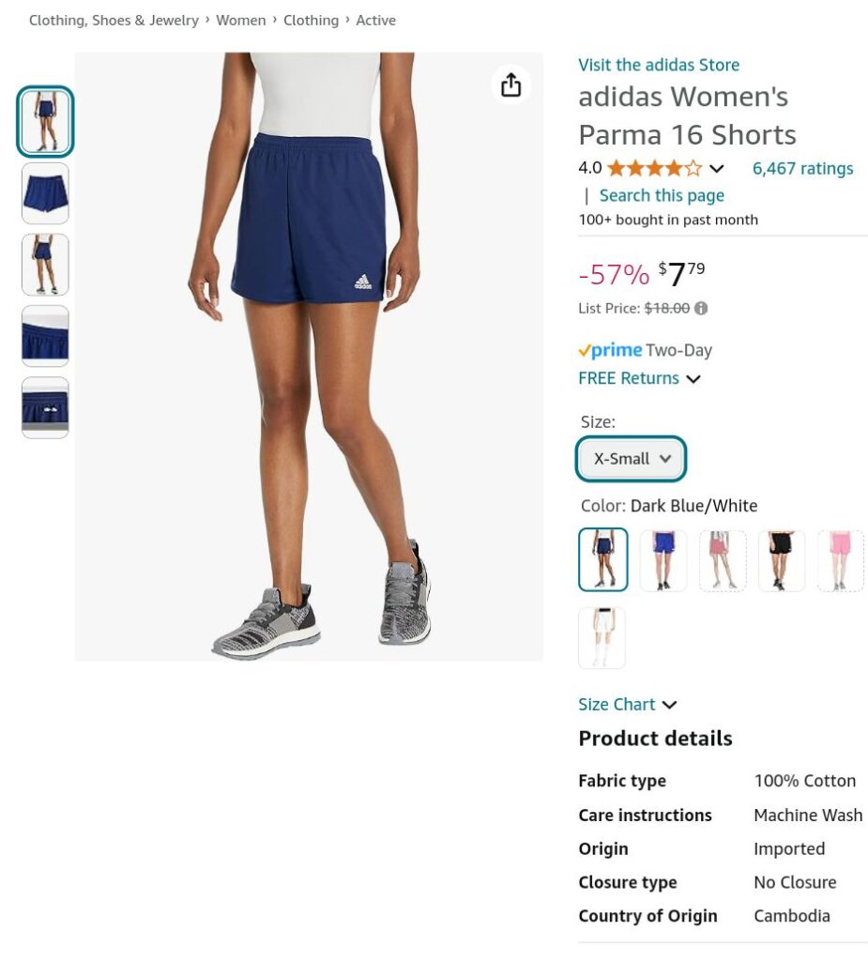Select the royal blue shorts color option
This screenshot has height=961, width=868.
662,560
